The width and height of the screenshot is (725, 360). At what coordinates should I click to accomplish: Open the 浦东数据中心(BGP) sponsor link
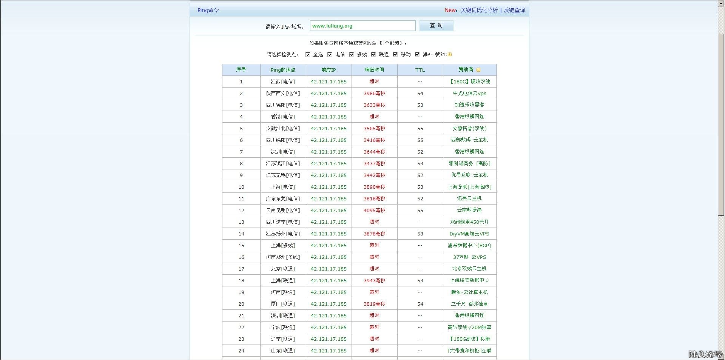(x=469, y=245)
